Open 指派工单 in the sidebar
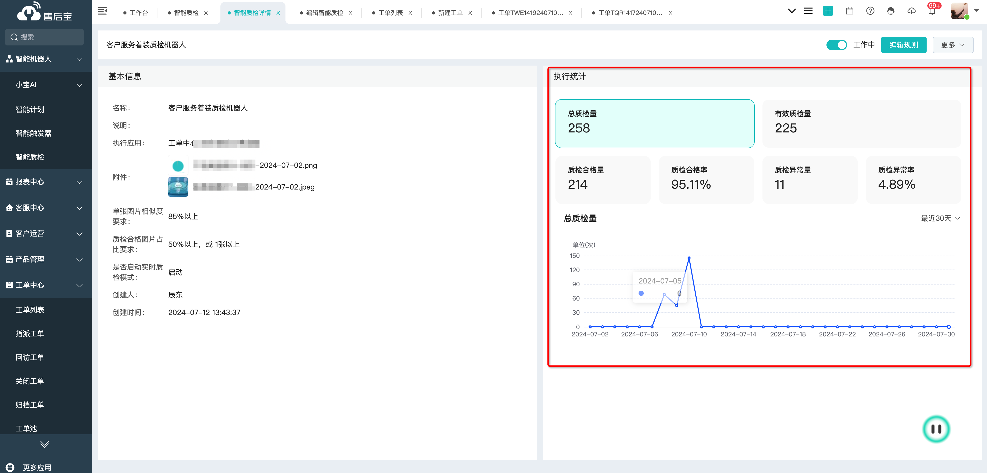This screenshot has height=473, width=987. click(x=29, y=334)
